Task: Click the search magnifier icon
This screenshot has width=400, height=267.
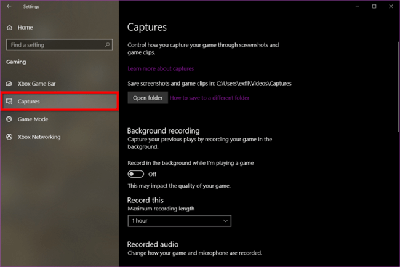Action: coord(108,45)
